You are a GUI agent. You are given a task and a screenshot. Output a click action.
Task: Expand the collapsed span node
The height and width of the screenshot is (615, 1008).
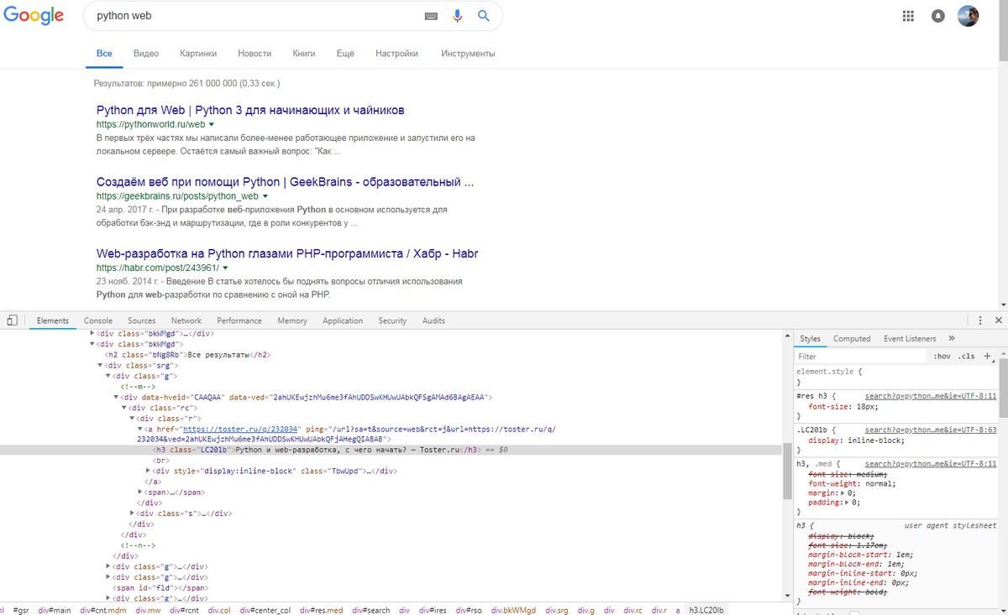[139, 493]
